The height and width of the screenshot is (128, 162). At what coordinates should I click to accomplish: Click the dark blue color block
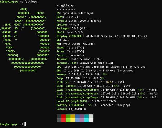(x=77, y=116)
